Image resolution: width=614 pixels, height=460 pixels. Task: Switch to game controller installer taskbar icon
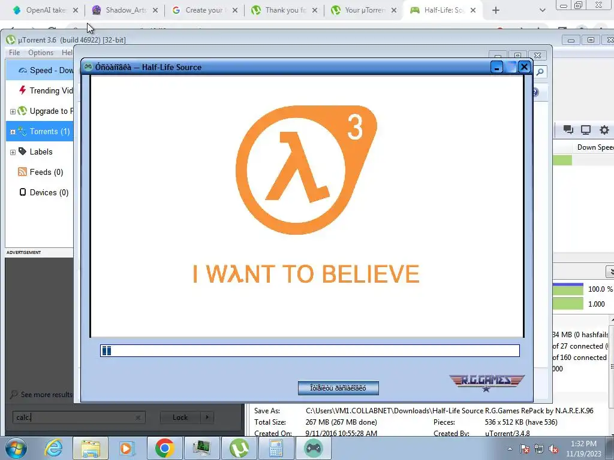pyautogui.click(x=313, y=448)
